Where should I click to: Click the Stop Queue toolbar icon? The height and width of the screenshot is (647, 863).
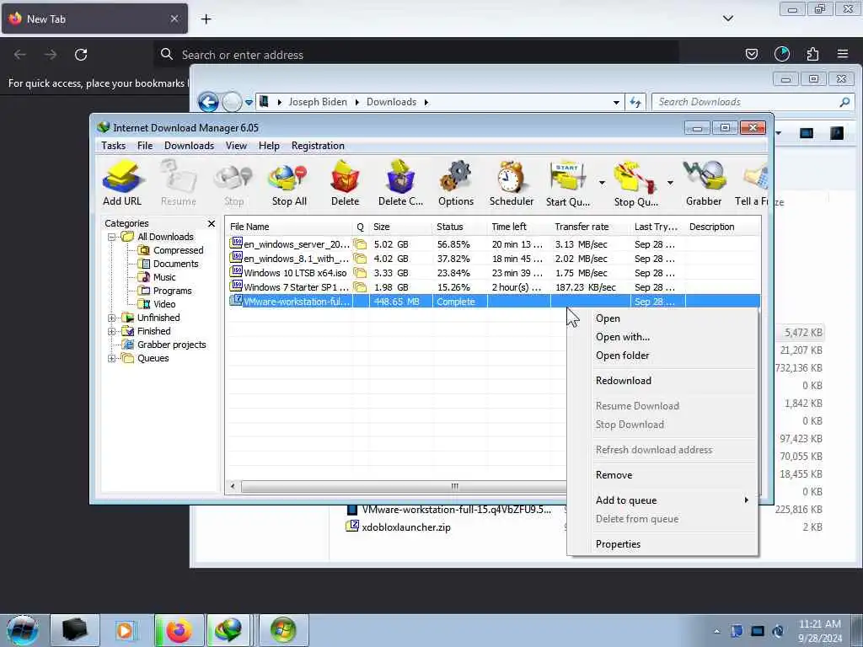[635, 183]
